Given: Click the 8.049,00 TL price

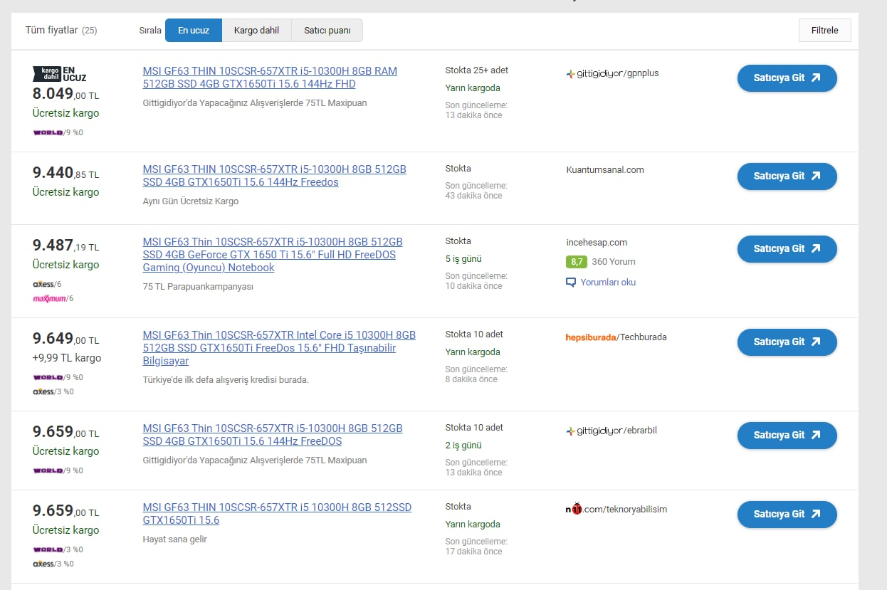Looking at the screenshot, I should 65,94.
